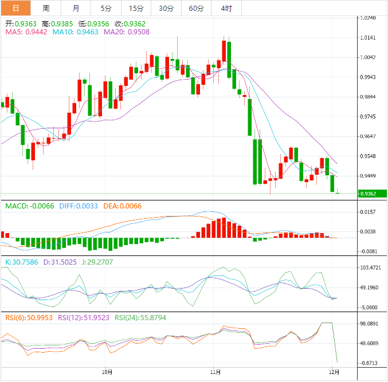The height and width of the screenshot is (382, 388).
Task: Switch to the 4时 timeframe tab
Action: point(226,8)
